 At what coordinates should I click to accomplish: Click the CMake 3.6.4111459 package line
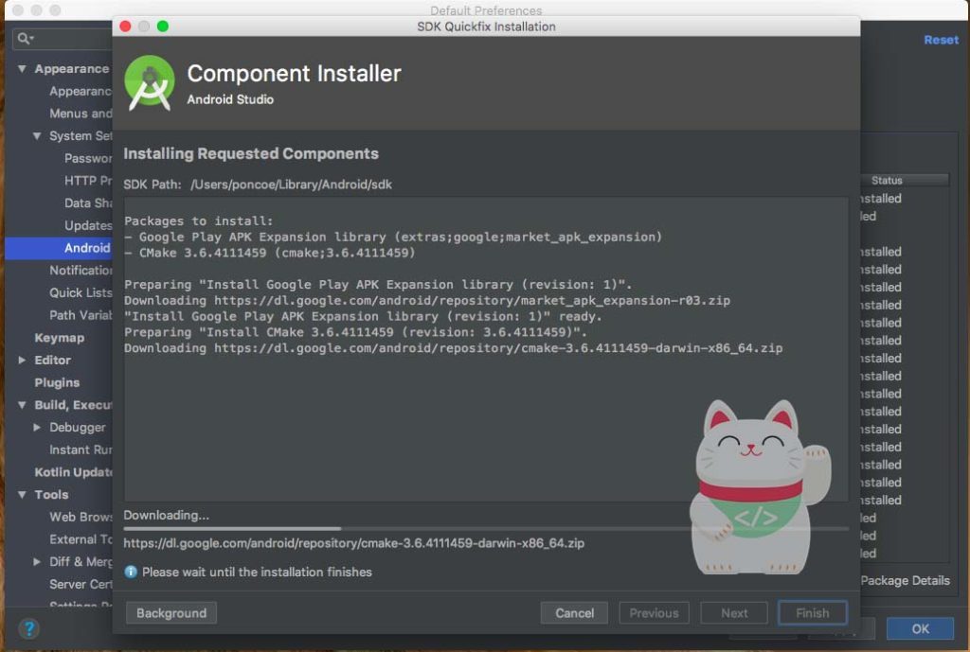pos(270,253)
